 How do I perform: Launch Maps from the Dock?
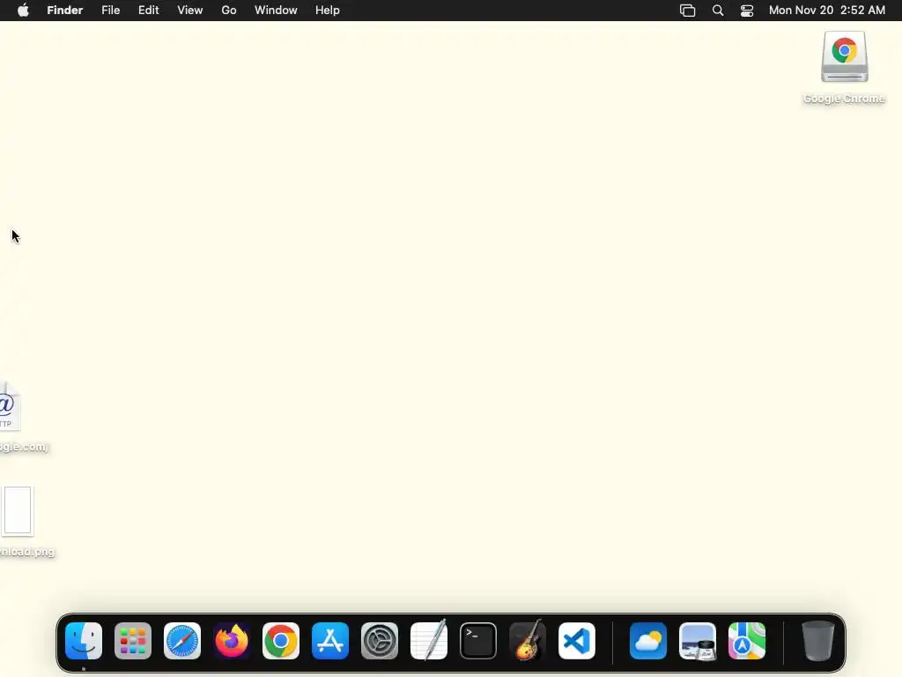pyautogui.click(x=747, y=641)
